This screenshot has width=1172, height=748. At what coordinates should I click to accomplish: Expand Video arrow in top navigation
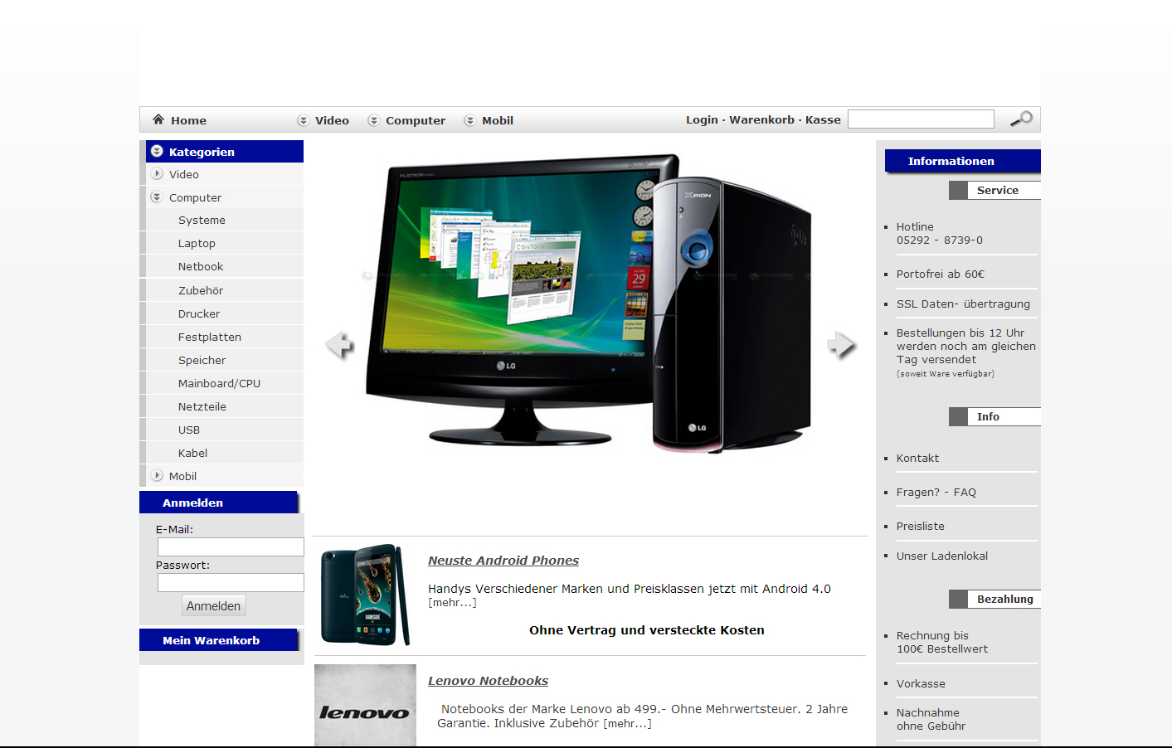click(x=303, y=120)
